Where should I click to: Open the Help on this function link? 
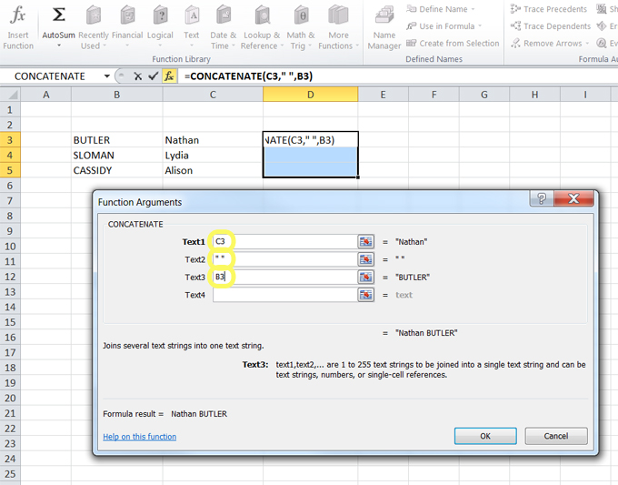[x=139, y=437]
